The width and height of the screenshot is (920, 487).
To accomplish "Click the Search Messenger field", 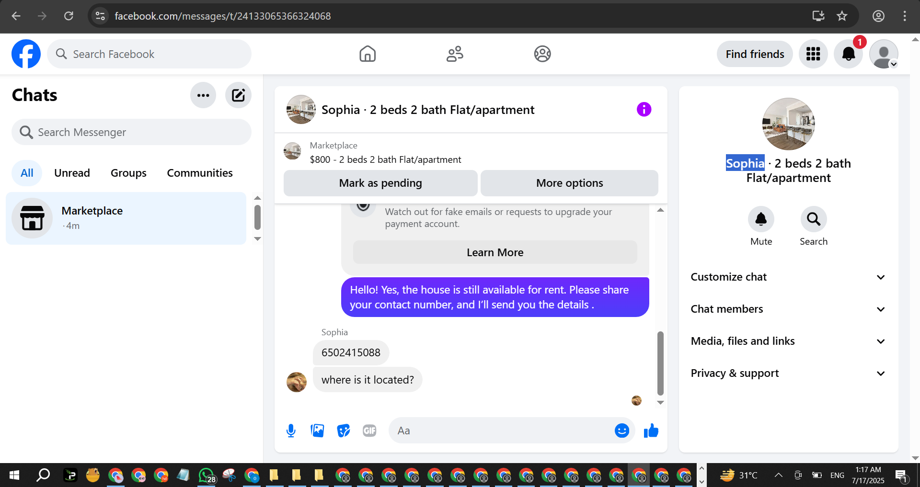I will click(131, 132).
